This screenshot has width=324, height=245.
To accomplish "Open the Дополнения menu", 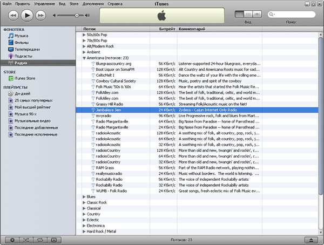I will coord(93,4).
